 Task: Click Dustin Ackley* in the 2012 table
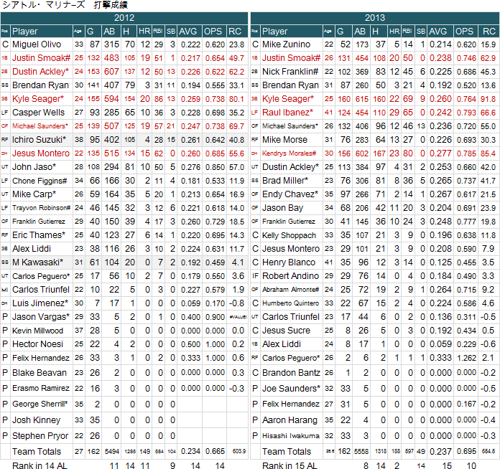pyautogui.click(x=40, y=72)
